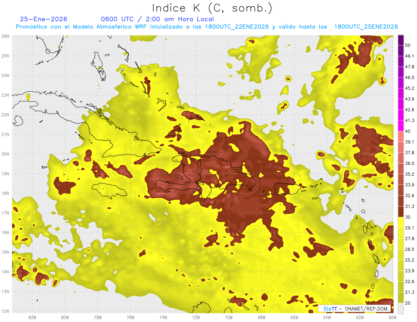The height and width of the screenshot is (322, 417).
Task: Click the 33.9 color scale value
Action: click(409, 184)
